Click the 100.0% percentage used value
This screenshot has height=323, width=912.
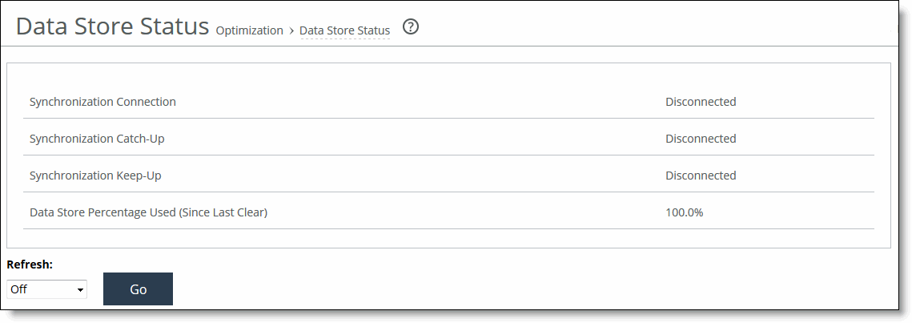click(x=684, y=212)
